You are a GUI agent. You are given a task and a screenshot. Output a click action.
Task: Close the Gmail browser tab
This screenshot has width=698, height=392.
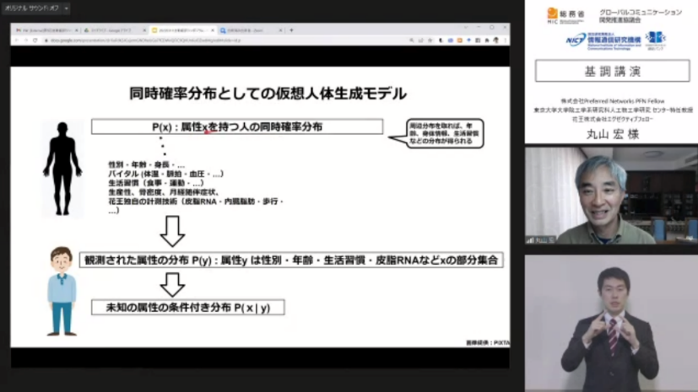pos(77,30)
